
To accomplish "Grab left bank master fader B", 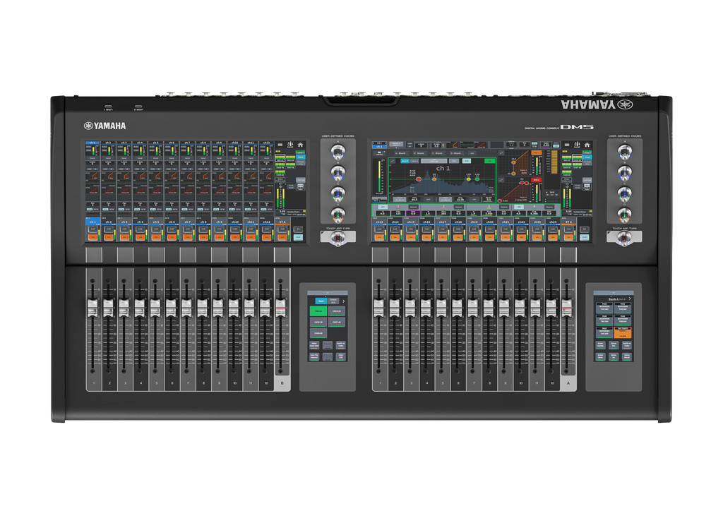I will pos(280,308).
